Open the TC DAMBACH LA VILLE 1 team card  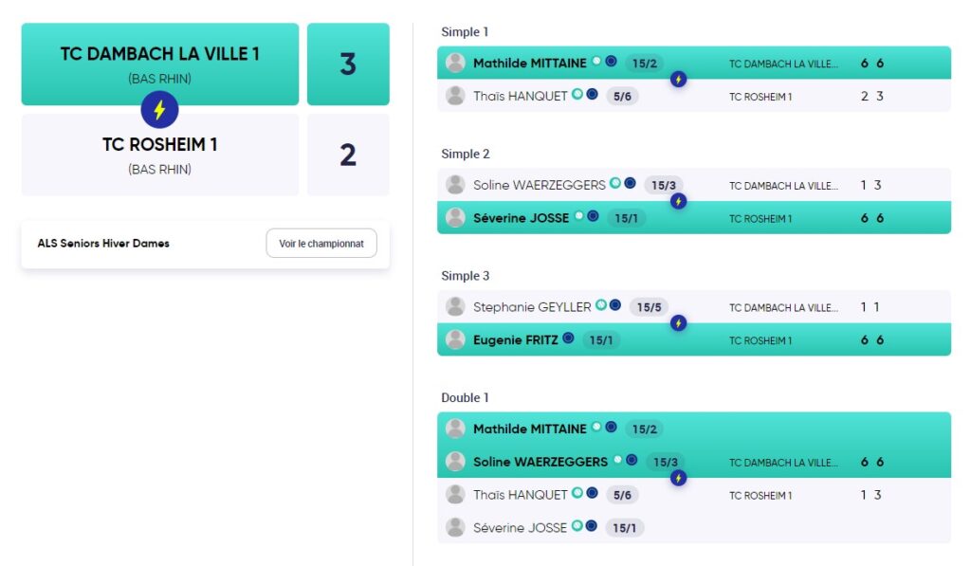159,64
